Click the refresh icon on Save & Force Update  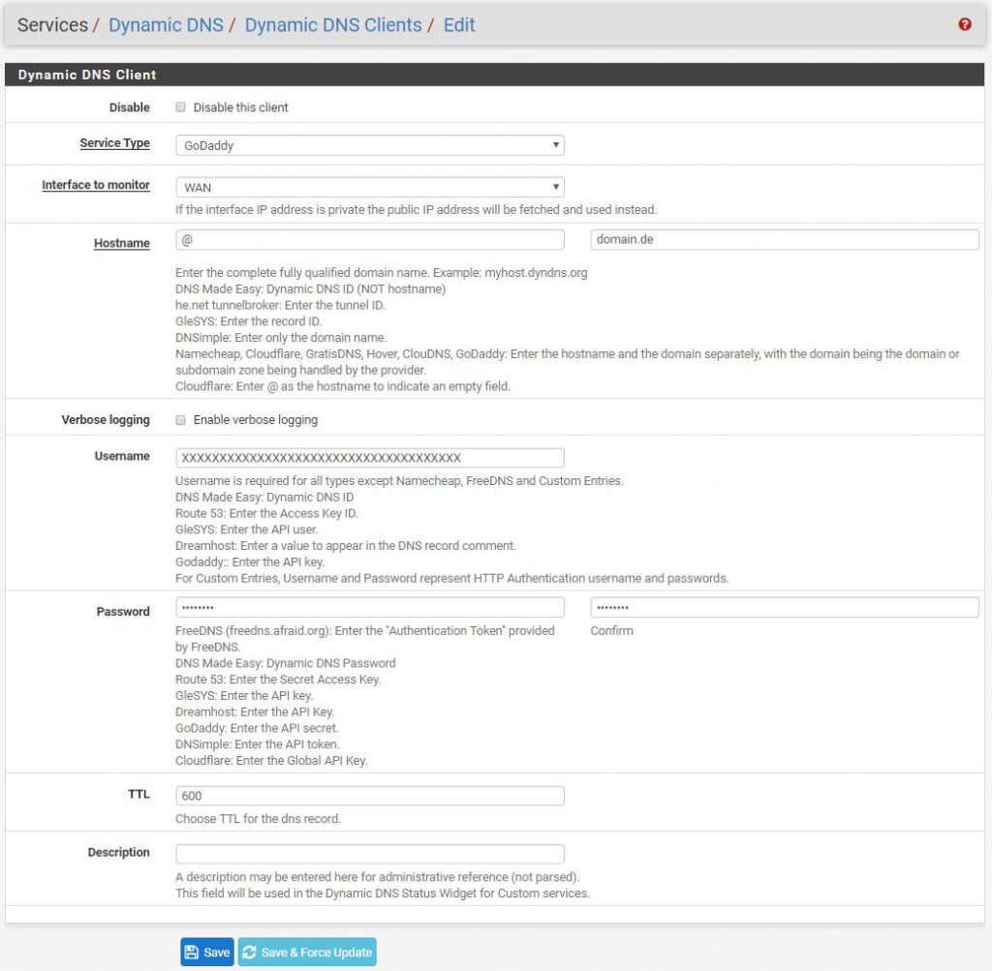[250, 953]
